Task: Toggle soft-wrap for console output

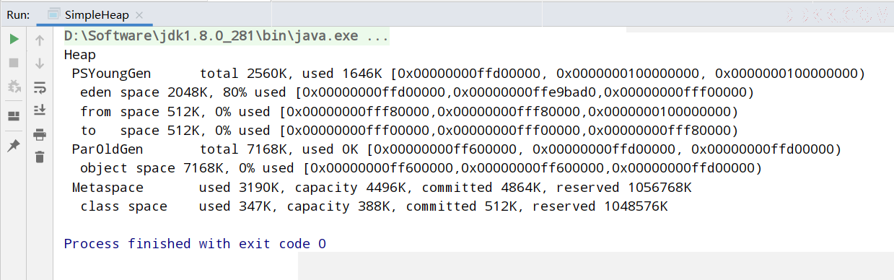Action: 40,87
